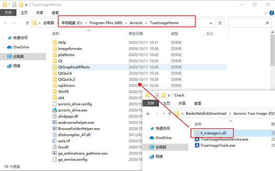The image size is (275, 171).
Task: Sort by the 大小 column header
Action: click(x=209, y=33)
